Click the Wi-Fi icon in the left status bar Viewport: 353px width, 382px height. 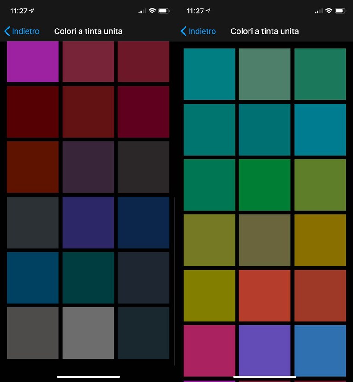[152, 11]
